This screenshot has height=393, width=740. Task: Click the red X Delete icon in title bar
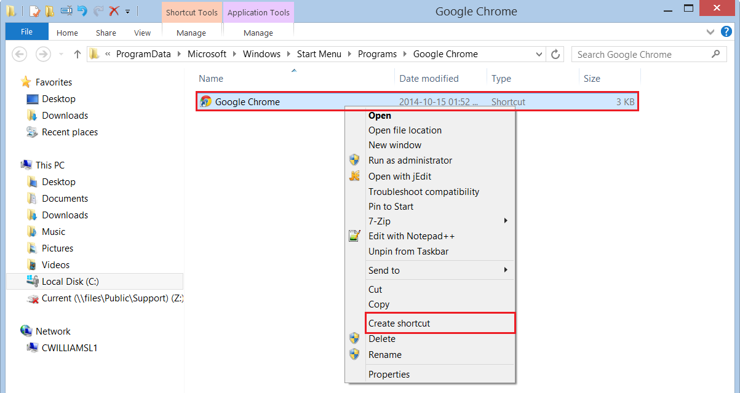(x=114, y=11)
